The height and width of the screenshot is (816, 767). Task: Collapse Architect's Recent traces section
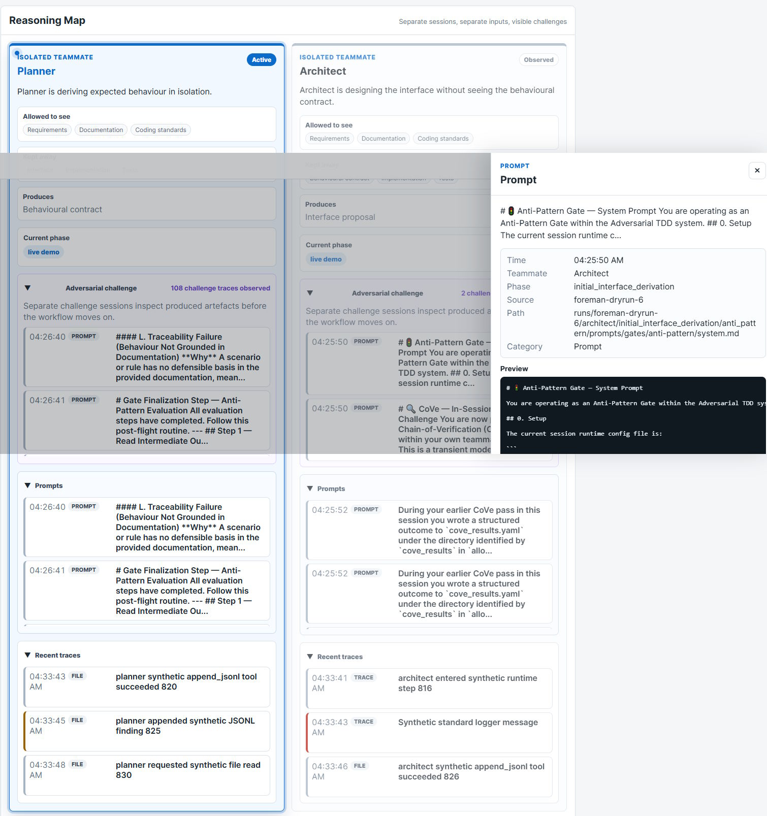310,657
